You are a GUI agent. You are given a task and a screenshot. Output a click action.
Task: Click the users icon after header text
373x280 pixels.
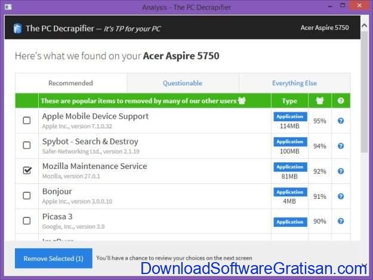[x=242, y=101]
